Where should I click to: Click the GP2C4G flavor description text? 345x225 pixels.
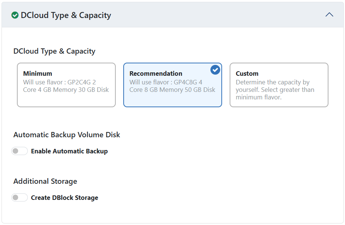pos(66,86)
